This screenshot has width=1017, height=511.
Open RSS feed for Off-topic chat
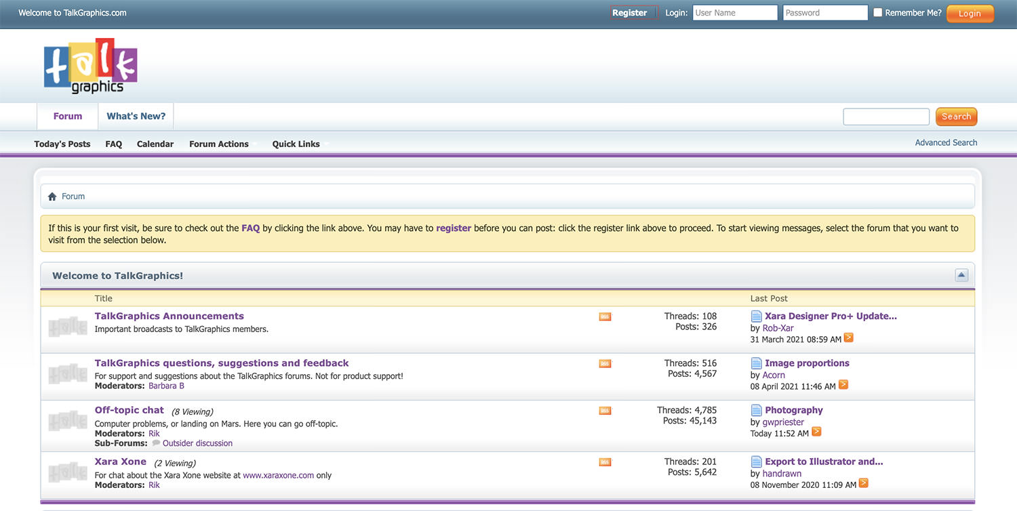pos(605,411)
